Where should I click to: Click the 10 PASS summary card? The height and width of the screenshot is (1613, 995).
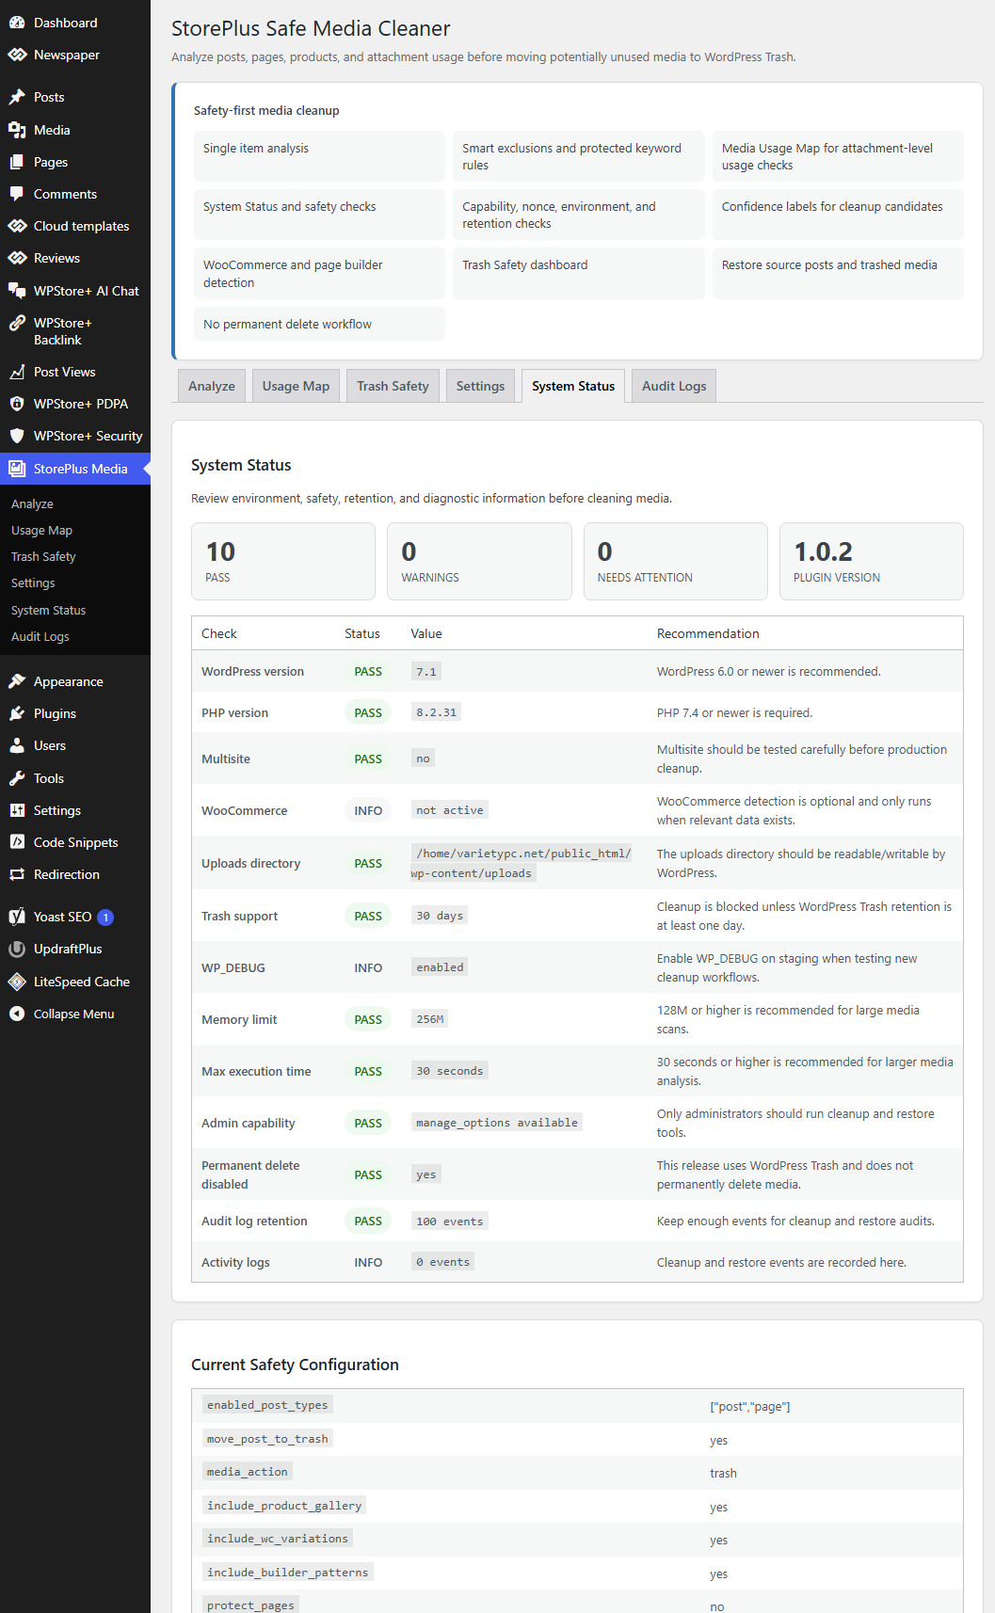pyautogui.click(x=282, y=561)
